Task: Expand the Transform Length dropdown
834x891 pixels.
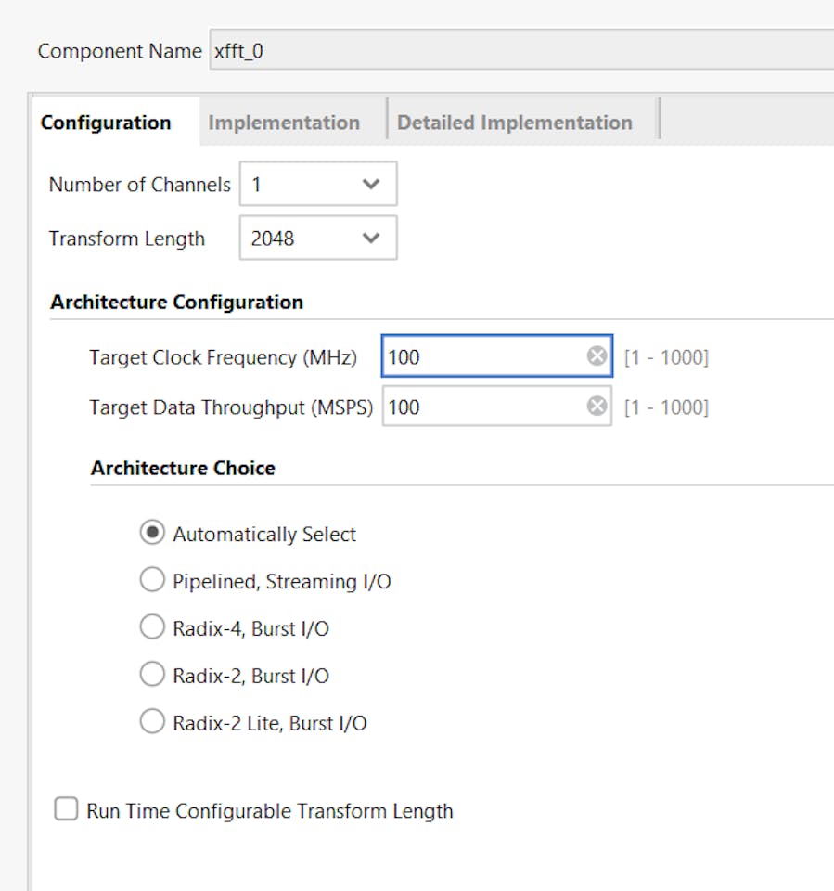Action: pos(318,239)
